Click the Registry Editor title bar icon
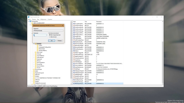 tap(29, 17)
